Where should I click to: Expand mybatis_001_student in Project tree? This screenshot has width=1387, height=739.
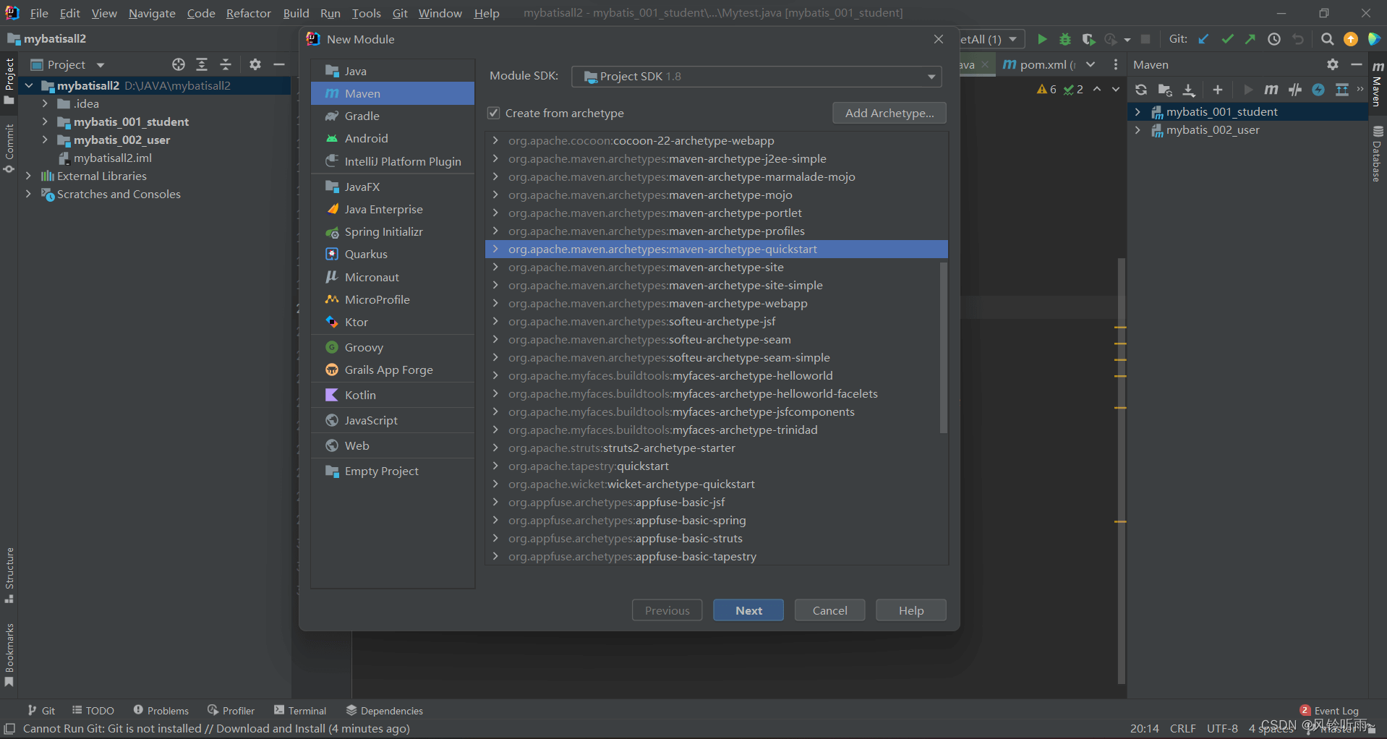point(45,121)
